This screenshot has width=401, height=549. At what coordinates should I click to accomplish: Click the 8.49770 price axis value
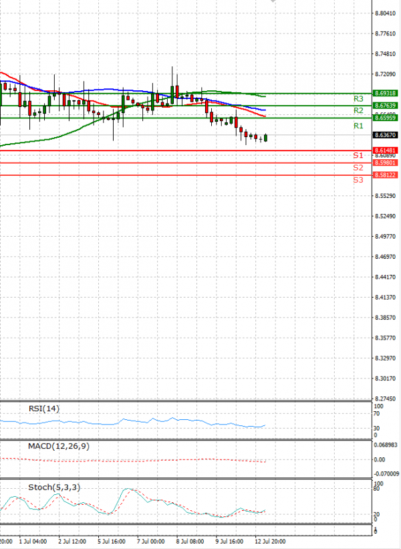(x=385, y=236)
